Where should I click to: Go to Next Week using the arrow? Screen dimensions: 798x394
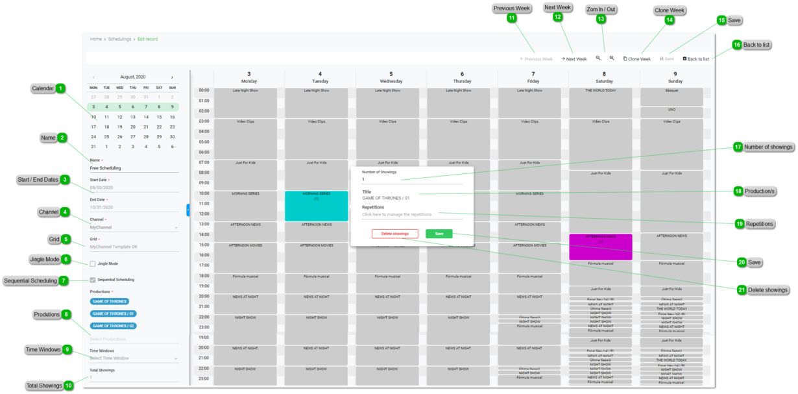point(563,59)
